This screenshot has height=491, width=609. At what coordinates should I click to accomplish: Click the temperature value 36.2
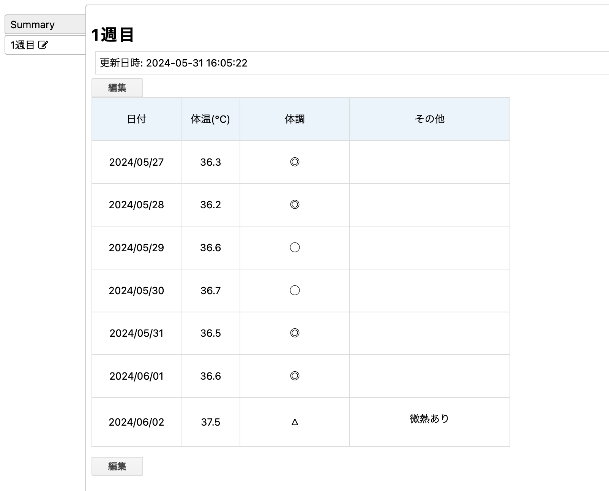[x=210, y=205]
